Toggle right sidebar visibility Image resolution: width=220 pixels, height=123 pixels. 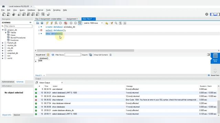coord(219,14)
